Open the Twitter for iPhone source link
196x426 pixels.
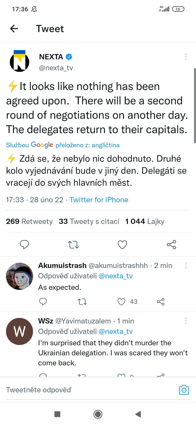click(x=99, y=200)
